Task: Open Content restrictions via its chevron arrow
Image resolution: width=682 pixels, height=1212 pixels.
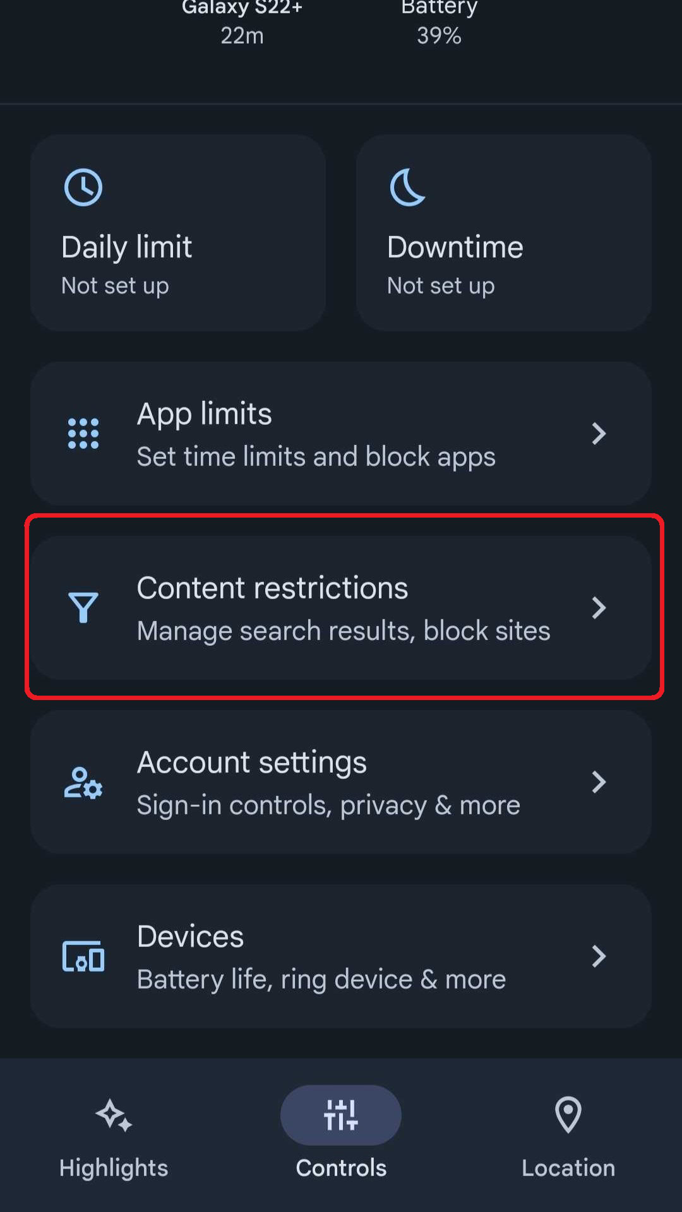Action: coord(599,608)
